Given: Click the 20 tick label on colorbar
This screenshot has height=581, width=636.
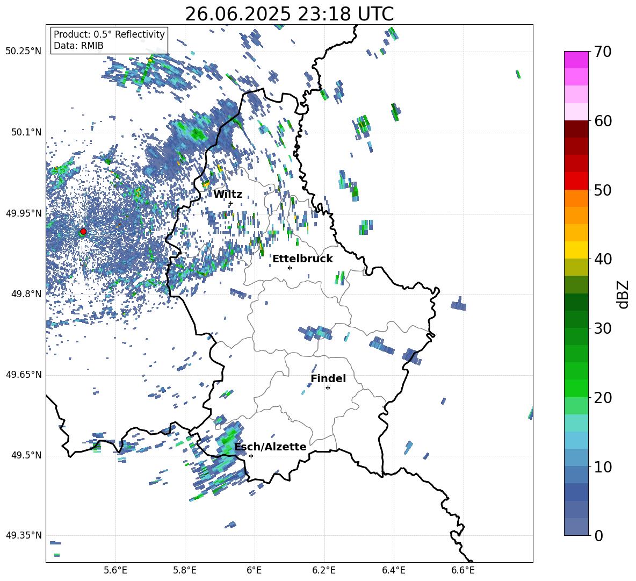Looking at the screenshot, I should 603,397.
